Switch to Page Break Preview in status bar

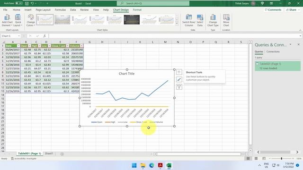click(x=264, y=159)
